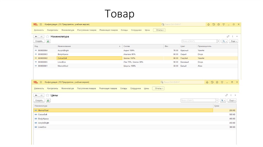Open Поступление товаров in upper window
Screen dimensions: 263x147
pyautogui.click(x=87, y=30)
